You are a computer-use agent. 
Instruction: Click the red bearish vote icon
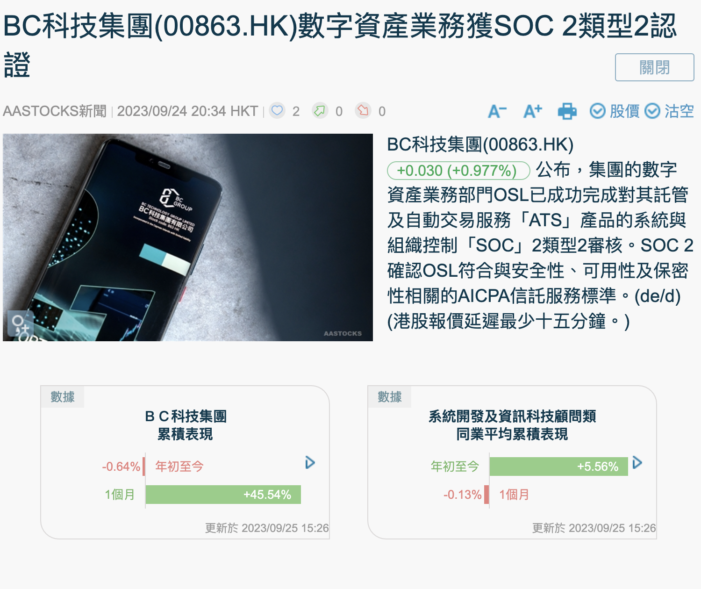point(363,111)
